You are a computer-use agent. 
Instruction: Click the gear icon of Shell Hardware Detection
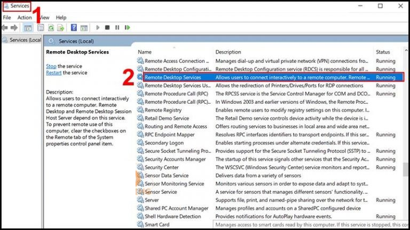140,216
